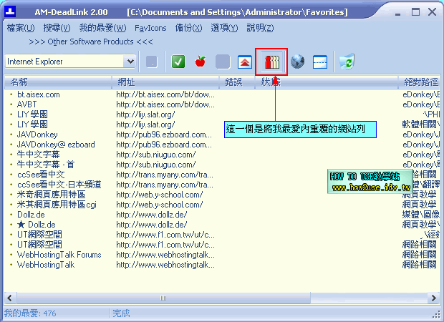Click the globe browser icon in toolbar

point(298,62)
